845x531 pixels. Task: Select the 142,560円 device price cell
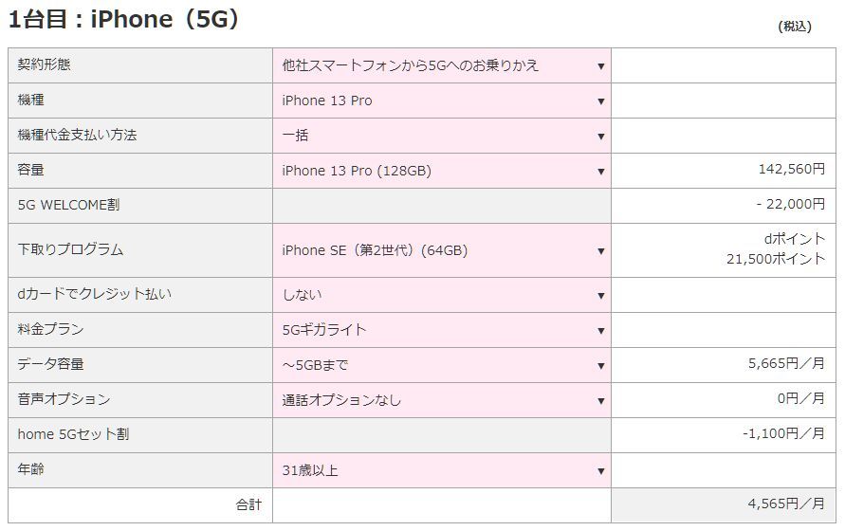point(785,170)
